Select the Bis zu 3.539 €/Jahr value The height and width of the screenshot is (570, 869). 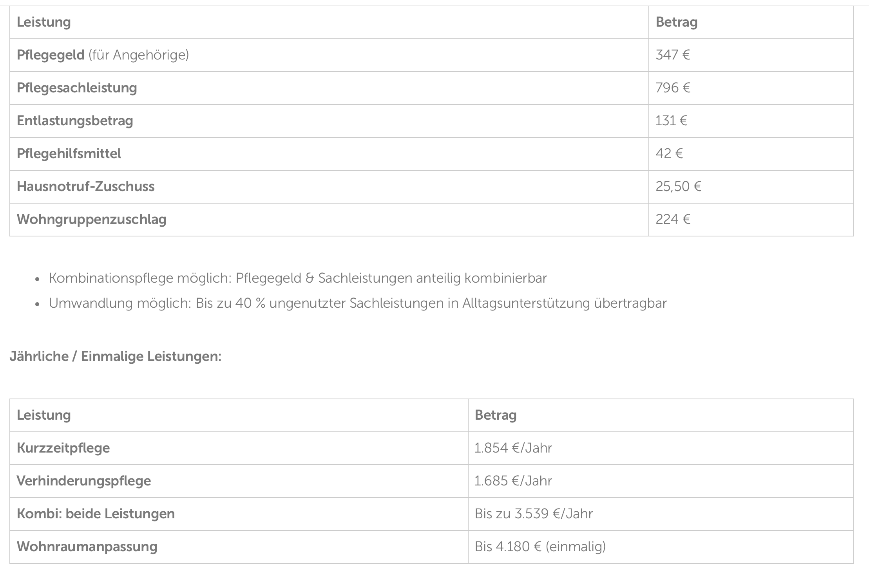coord(534,514)
